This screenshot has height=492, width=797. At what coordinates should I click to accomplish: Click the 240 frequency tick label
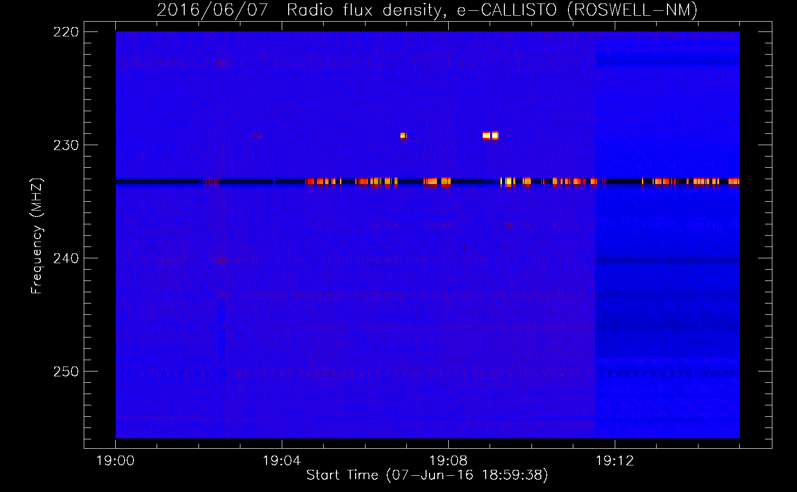[66, 258]
